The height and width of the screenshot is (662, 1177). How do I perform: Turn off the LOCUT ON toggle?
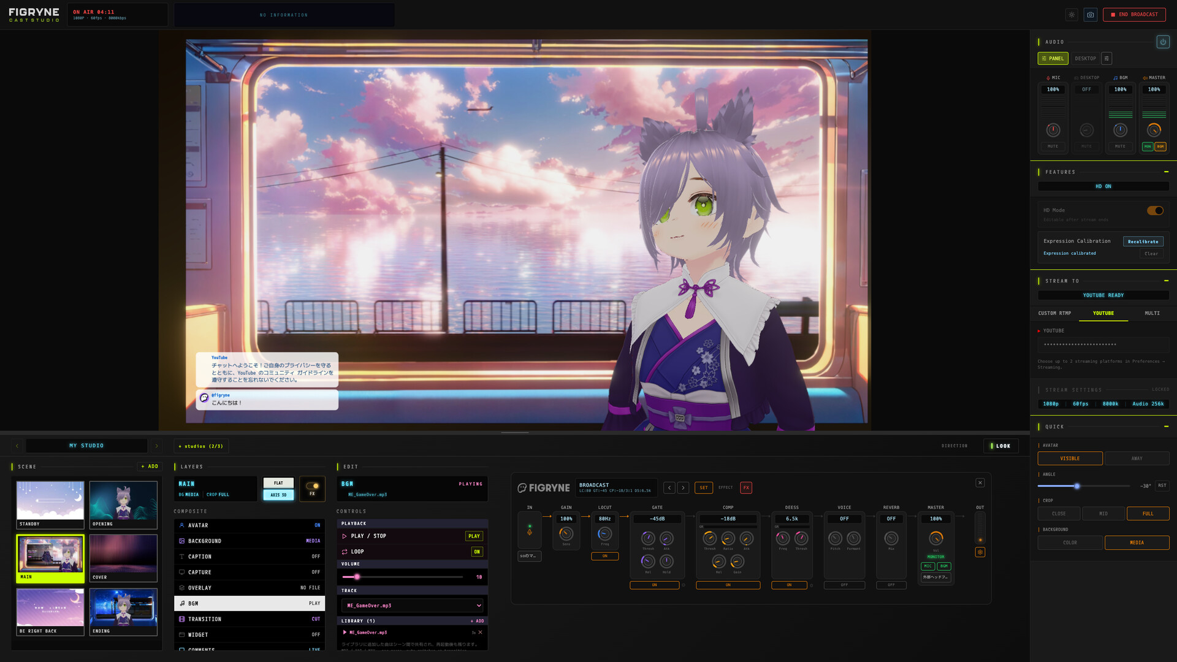604,557
